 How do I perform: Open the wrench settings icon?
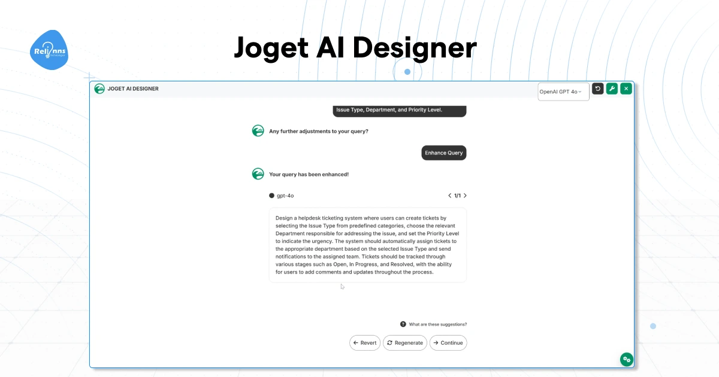point(612,89)
